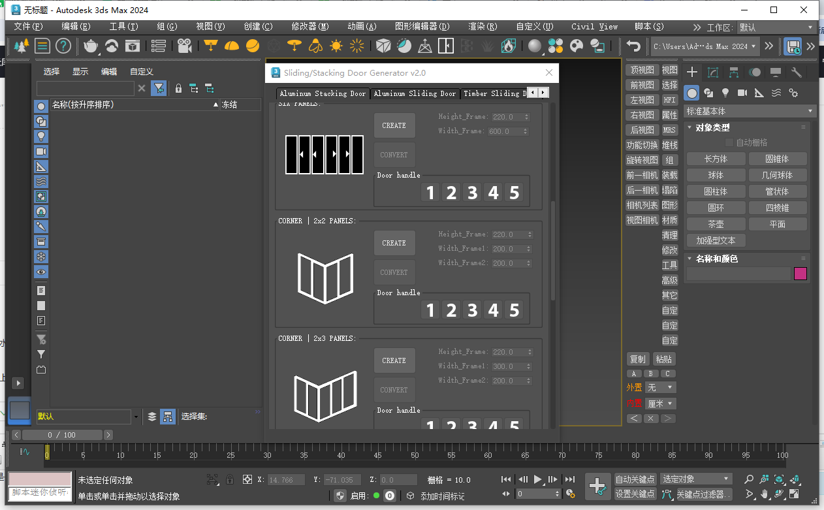Click the movie camera toolbar icon
Image resolution: width=824 pixels, height=510 pixels.
point(185,46)
